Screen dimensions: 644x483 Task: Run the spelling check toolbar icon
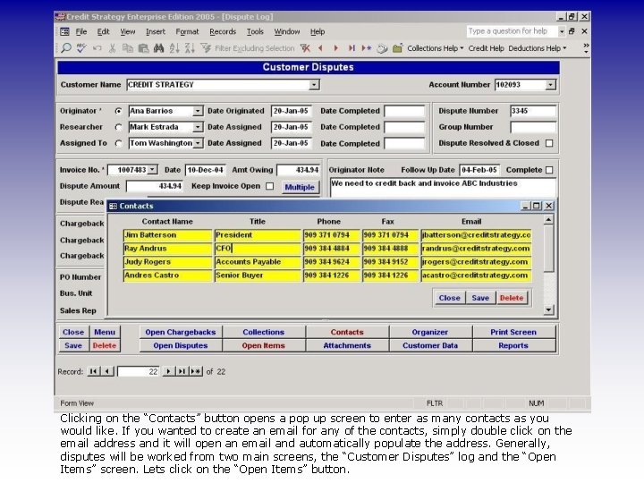[81, 48]
